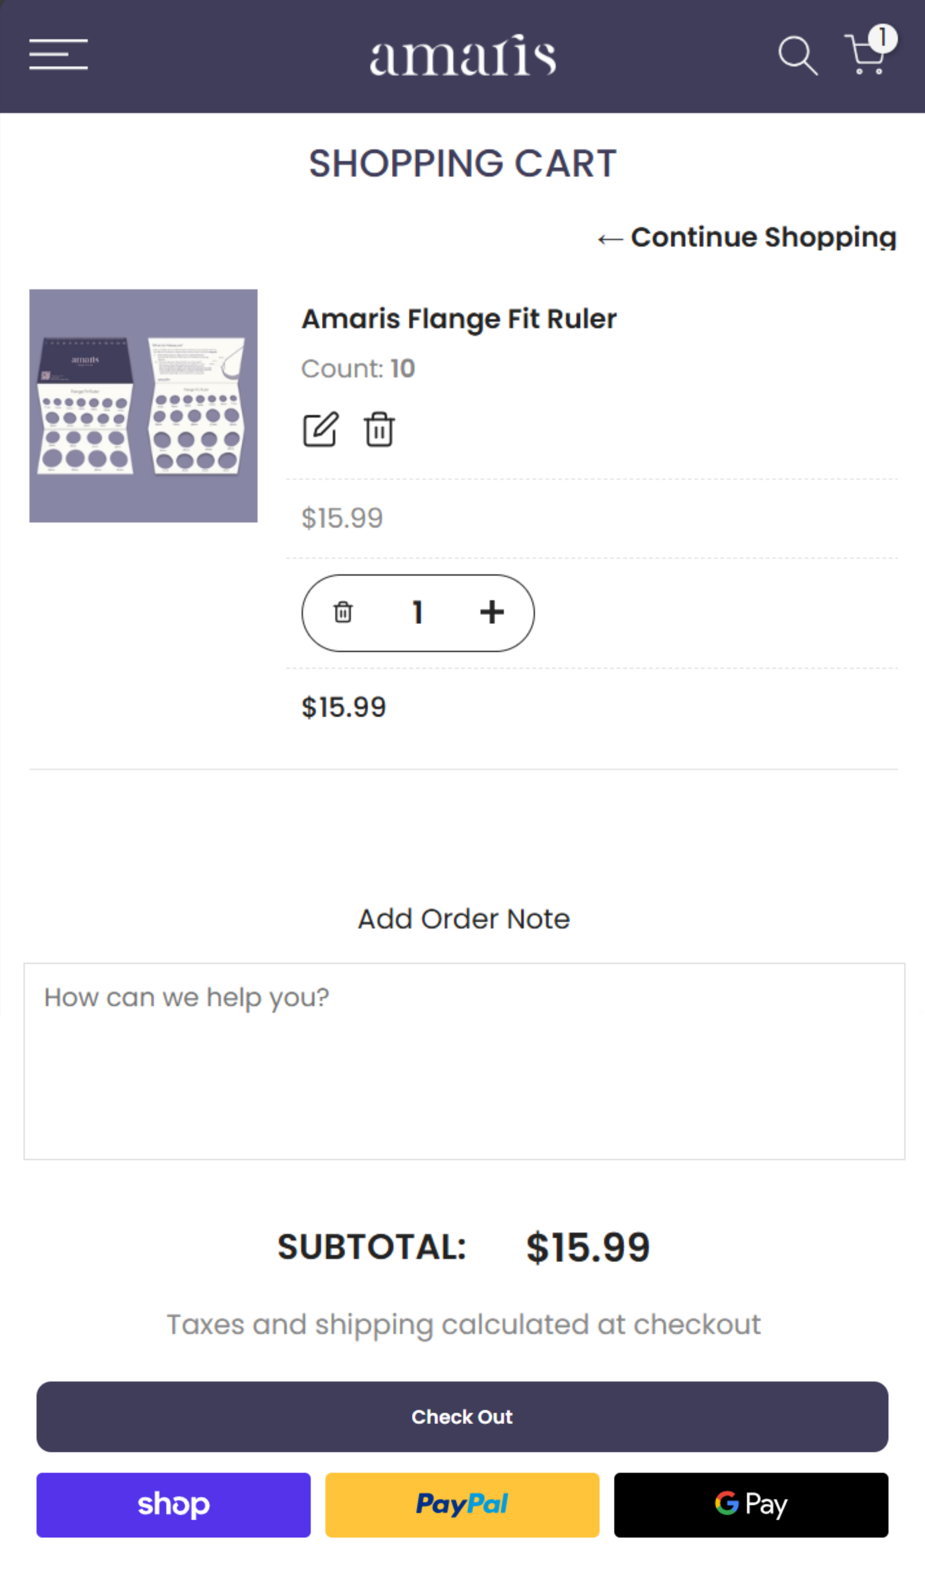The height and width of the screenshot is (1580, 925).
Task: Pay with the Shop Pay button
Action: click(173, 1505)
